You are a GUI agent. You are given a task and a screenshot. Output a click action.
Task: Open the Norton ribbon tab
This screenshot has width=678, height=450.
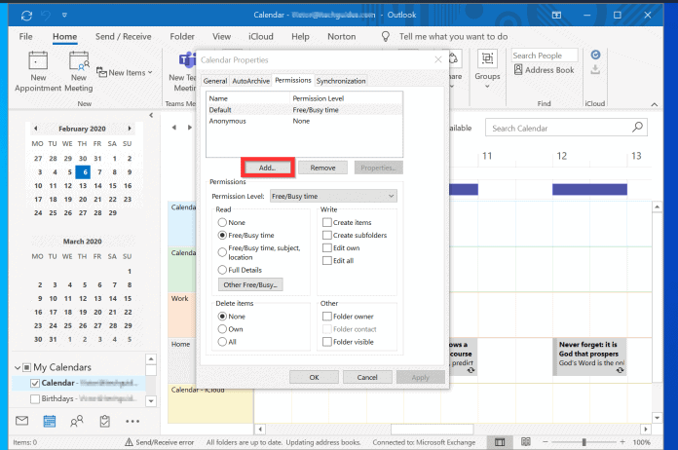341,37
